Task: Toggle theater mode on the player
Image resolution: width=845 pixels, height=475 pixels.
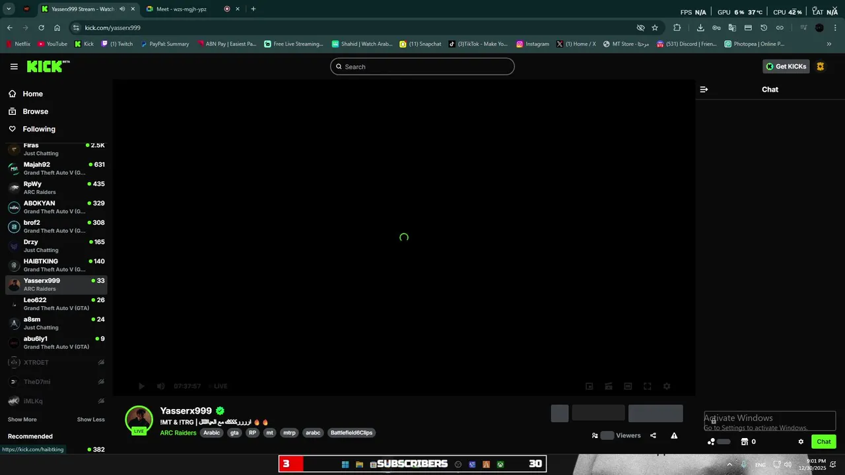Action: click(628, 386)
